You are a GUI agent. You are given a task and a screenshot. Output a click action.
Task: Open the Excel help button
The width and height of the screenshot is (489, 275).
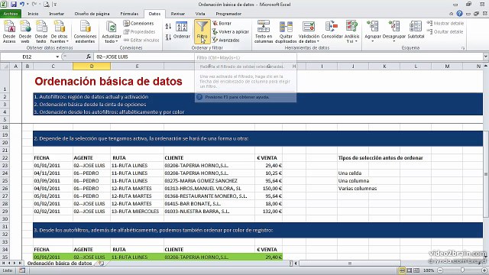click(x=459, y=14)
